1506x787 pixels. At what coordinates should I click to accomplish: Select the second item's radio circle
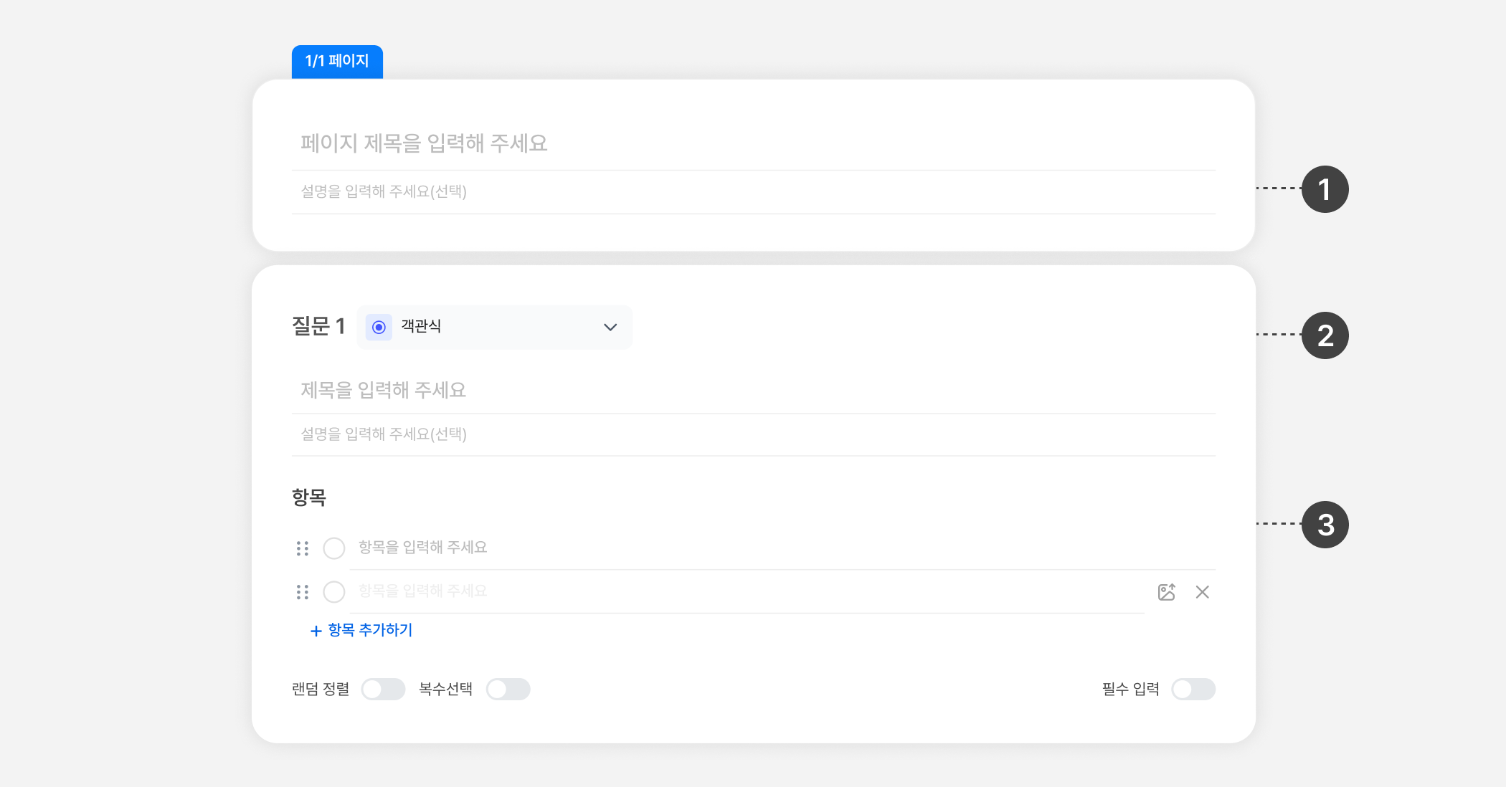(x=334, y=592)
